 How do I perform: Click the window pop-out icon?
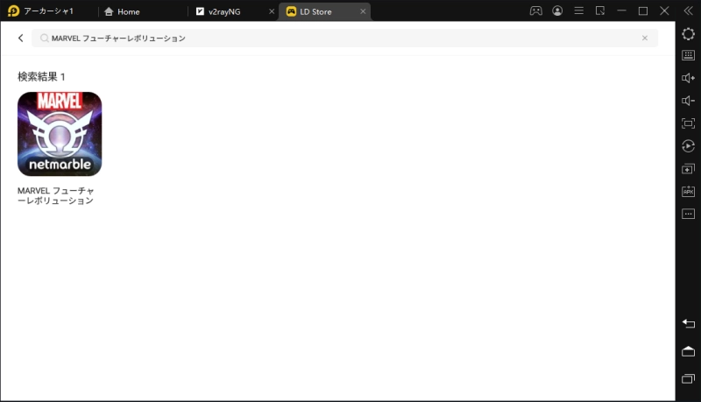coord(600,11)
